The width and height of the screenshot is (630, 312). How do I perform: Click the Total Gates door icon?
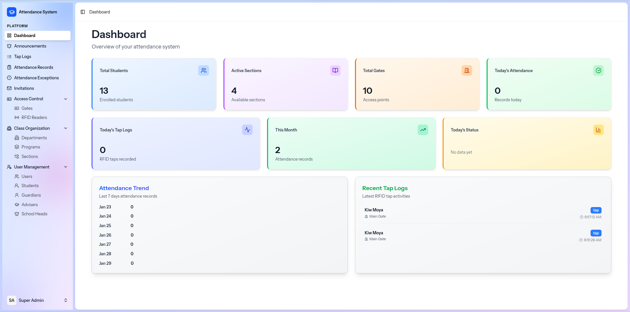tap(467, 70)
